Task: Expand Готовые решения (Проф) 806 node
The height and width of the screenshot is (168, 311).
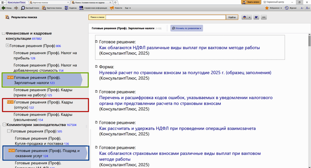Action: (x=7, y=46)
